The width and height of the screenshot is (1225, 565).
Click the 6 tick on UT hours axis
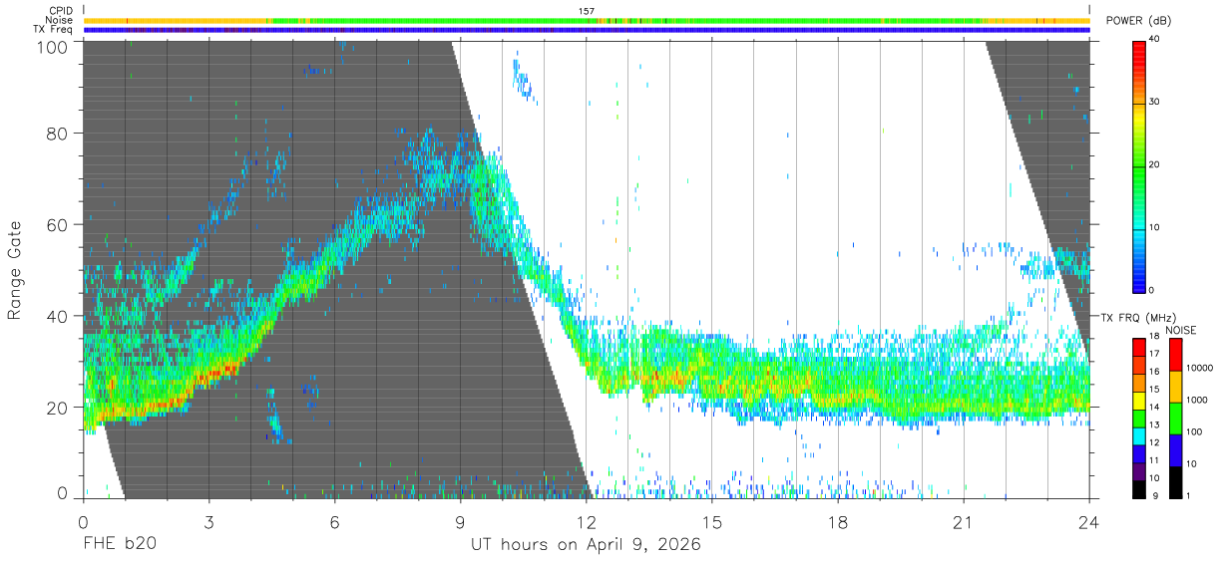[334, 521]
